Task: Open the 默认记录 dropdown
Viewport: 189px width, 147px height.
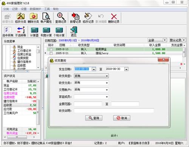Action: 184,40
